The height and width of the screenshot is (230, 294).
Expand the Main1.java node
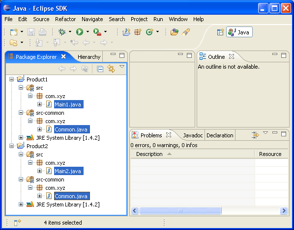coord(39,104)
